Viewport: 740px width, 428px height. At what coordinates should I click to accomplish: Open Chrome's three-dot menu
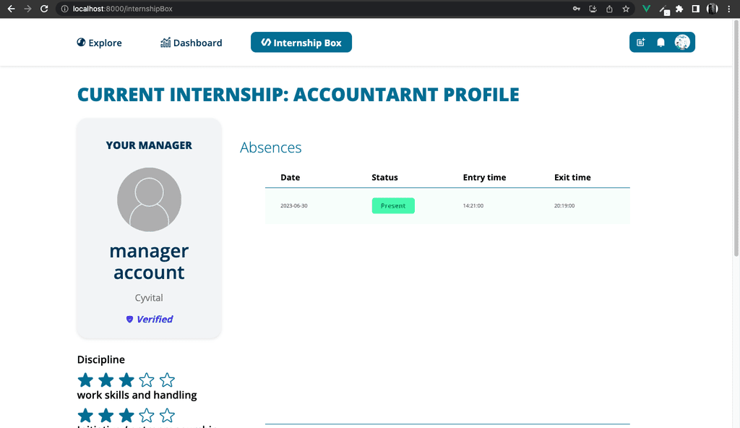[729, 9]
